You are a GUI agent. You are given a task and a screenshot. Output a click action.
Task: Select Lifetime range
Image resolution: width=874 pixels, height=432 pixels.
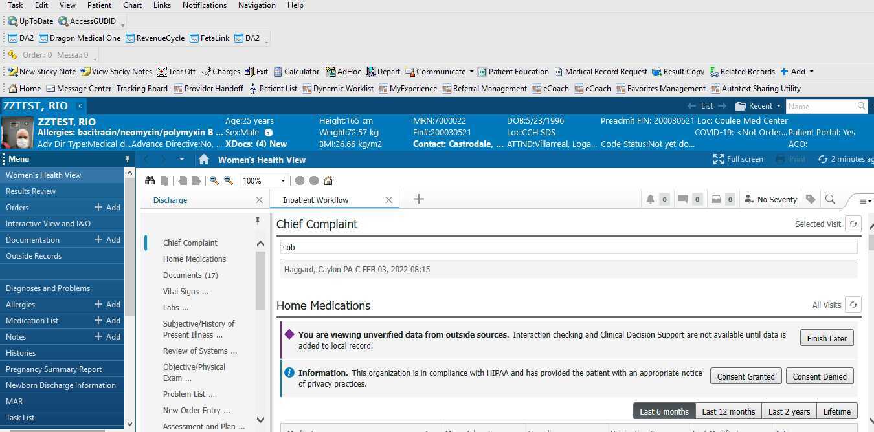pos(837,411)
